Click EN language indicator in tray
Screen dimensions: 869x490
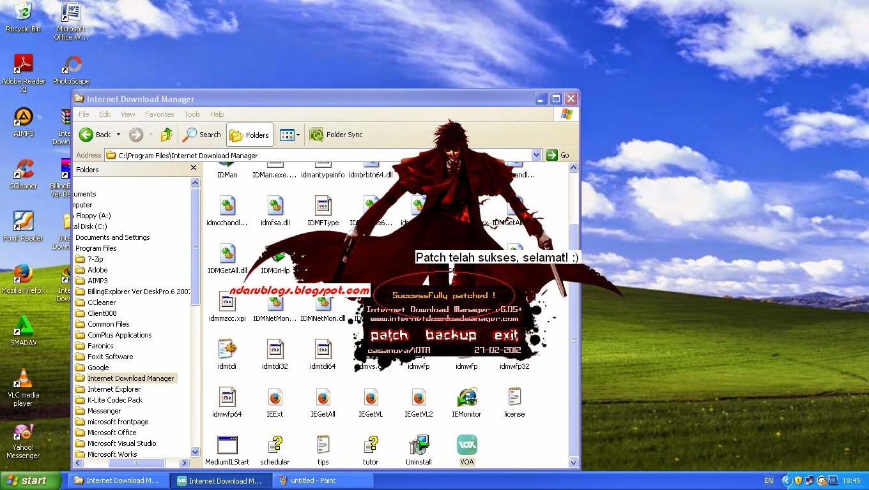point(769,480)
